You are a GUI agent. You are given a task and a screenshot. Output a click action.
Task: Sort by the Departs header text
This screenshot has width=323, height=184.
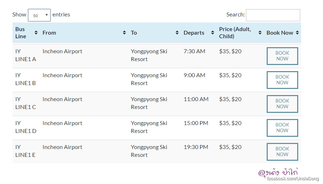click(x=194, y=33)
